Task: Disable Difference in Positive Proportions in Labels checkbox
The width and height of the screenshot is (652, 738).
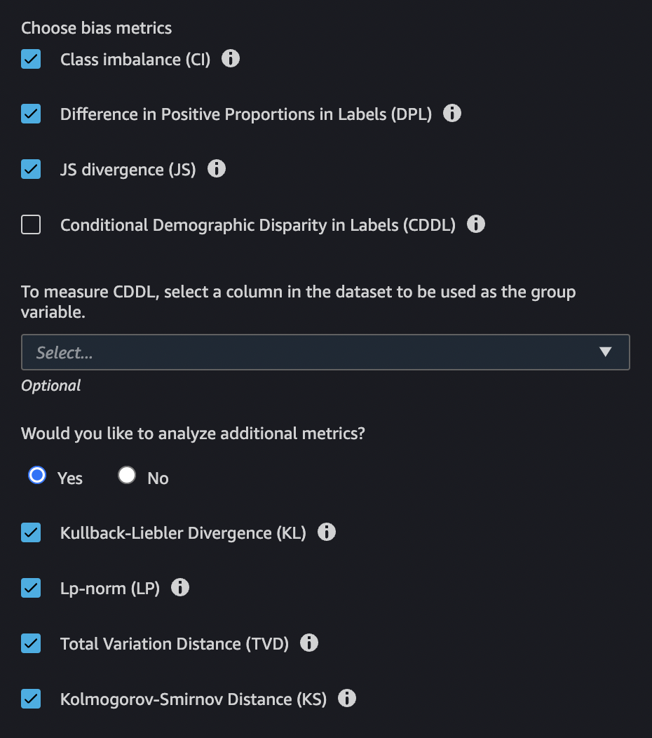Action: click(x=31, y=114)
